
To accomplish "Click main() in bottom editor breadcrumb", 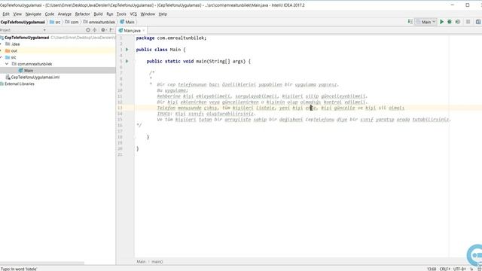I will click(x=157, y=261).
